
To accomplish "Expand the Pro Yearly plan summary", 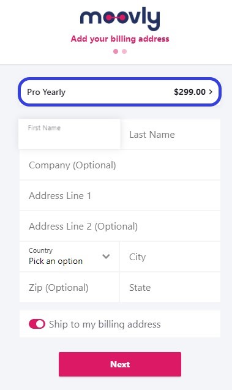I will coord(119,92).
